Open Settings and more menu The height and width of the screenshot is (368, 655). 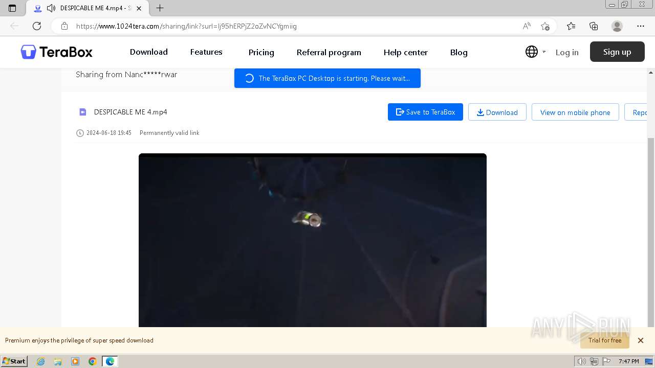click(641, 26)
